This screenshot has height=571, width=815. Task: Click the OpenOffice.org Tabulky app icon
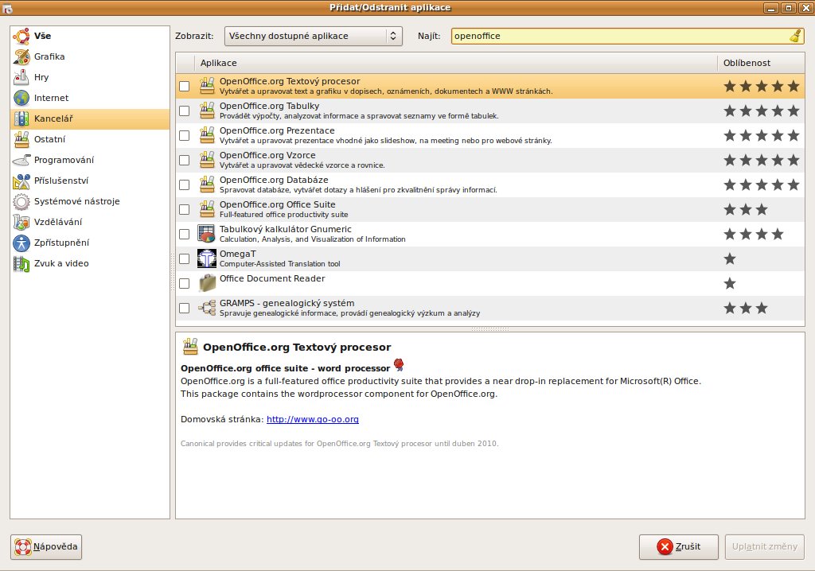coord(207,111)
